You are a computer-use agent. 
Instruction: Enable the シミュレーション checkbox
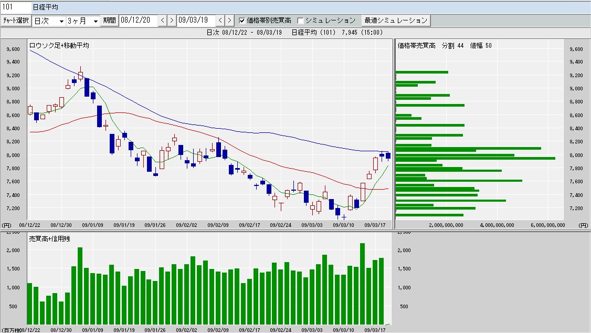[x=300, y=20]
